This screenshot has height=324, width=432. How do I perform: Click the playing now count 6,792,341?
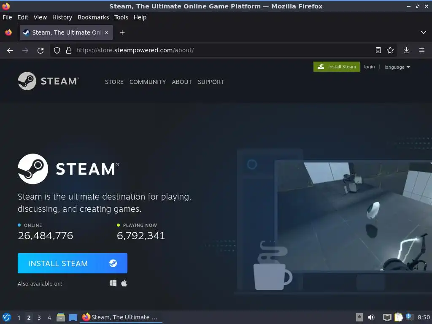click(141, 235)
